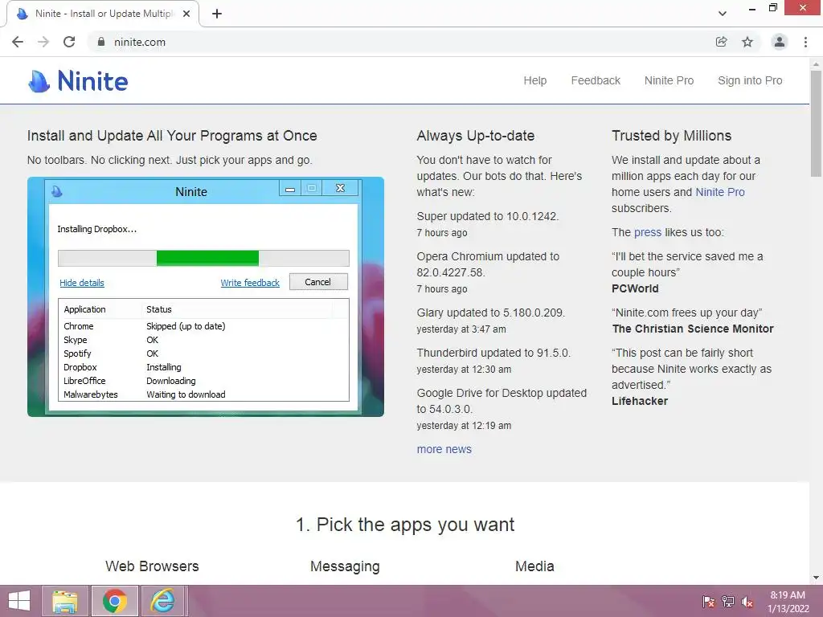The width and height of the screenshot is (823, 617).
Task: Click 'Opera Chromium updated to' news text
Action: (488, 256)
